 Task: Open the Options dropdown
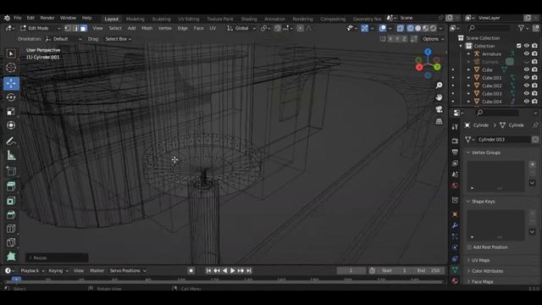(x=433, y=39)
